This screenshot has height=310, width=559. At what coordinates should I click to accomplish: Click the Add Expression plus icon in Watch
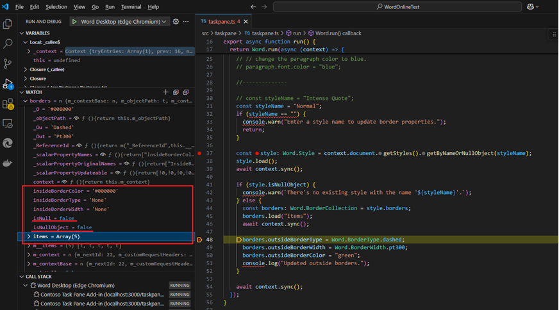[x=166, y=92]
